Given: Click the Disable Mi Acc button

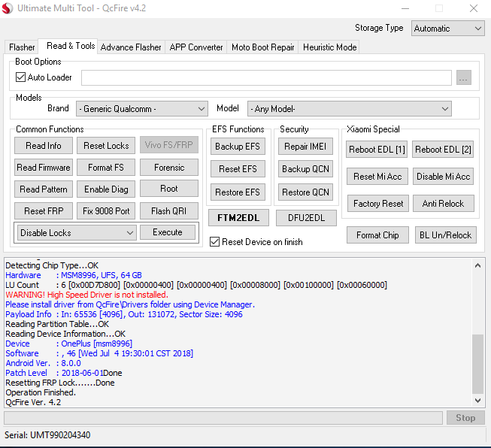Looking at the screenshot, I should pos(443,177).
